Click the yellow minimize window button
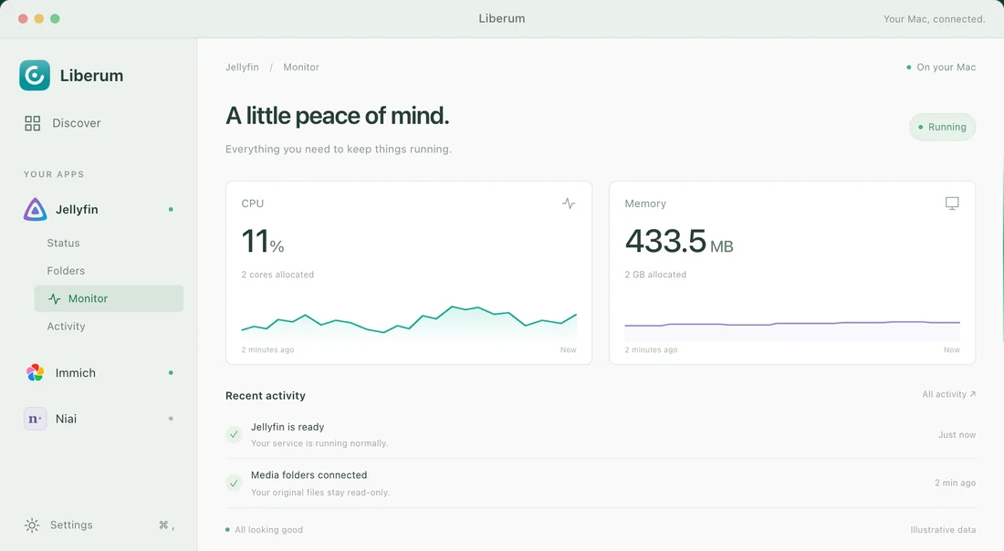The image size is (1004, 551). (x=39, y=18)
